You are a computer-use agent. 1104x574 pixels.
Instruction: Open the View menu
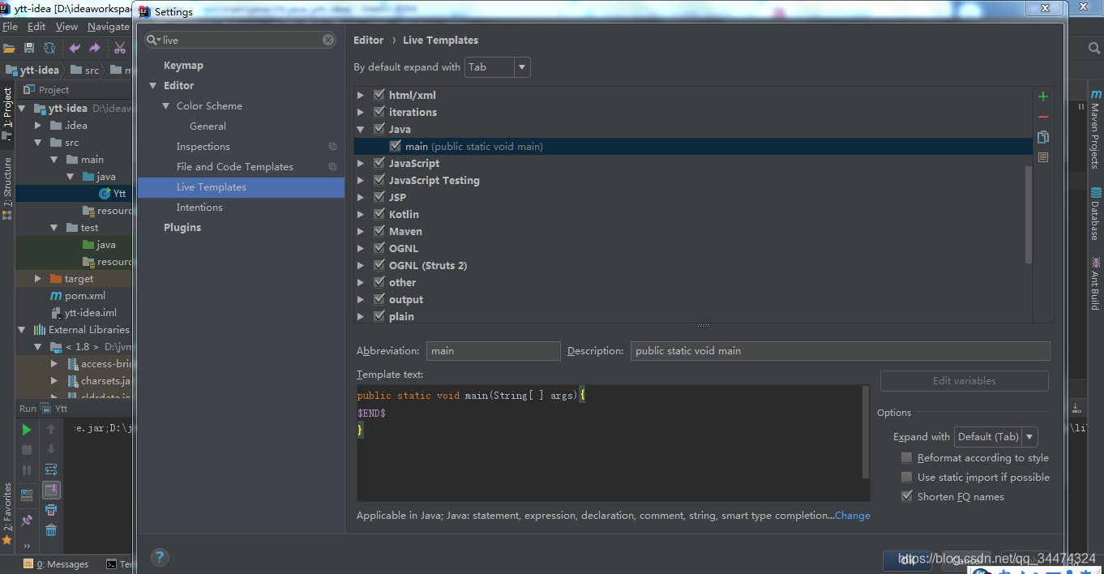tap(66, 27)
